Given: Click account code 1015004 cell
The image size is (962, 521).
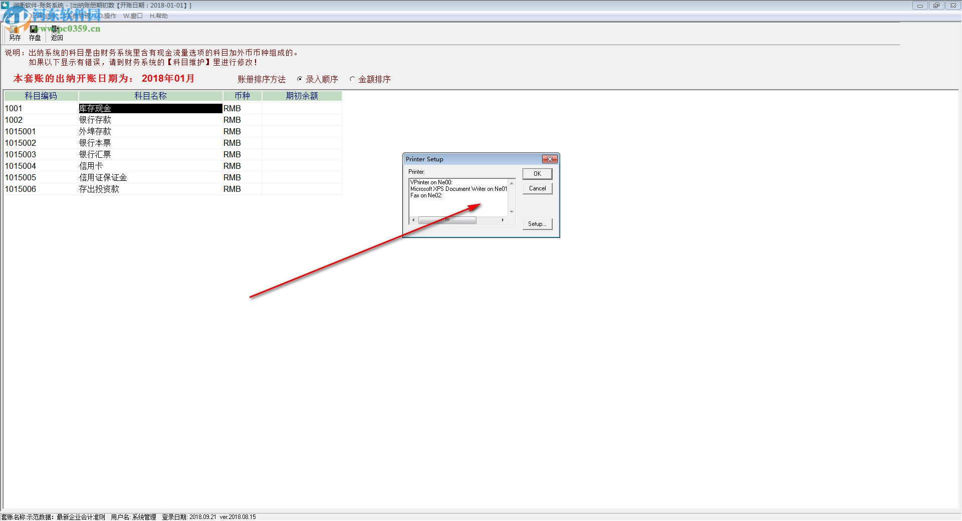Looking at the screenshot, I should pyautogui.click(x=41, y=166).
